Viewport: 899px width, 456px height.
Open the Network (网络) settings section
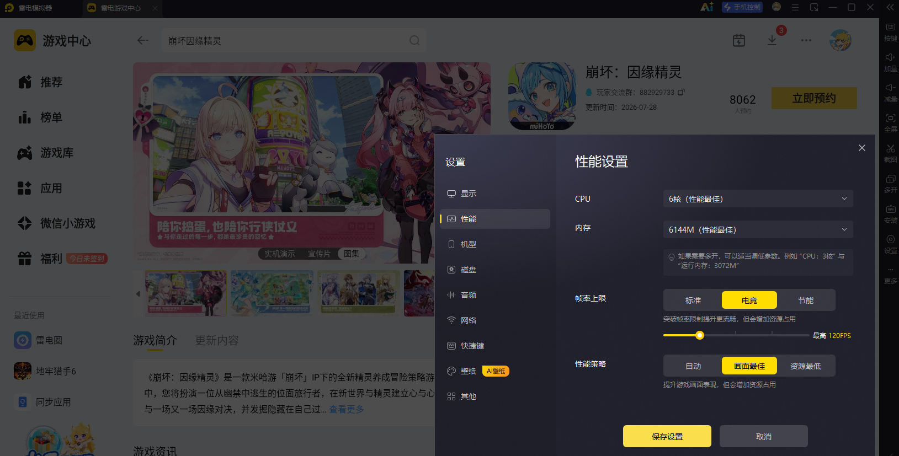click(x=494, y=320)
